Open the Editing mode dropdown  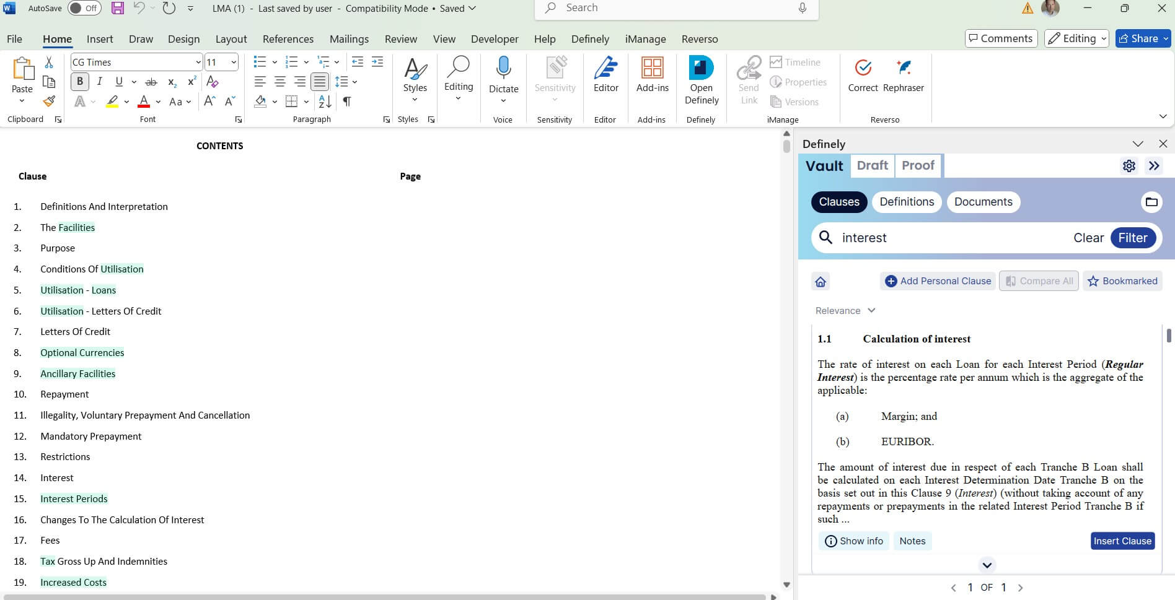click(1077, 38)
